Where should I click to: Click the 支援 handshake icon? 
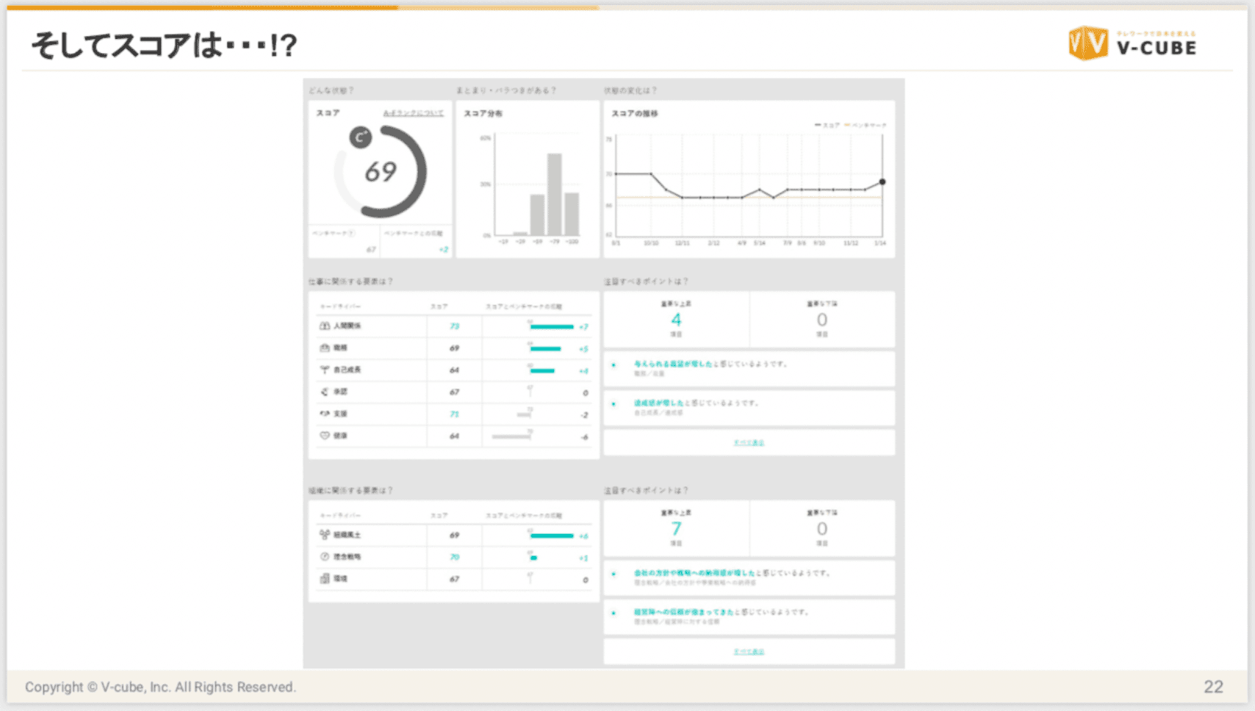[x=324, y=414]
